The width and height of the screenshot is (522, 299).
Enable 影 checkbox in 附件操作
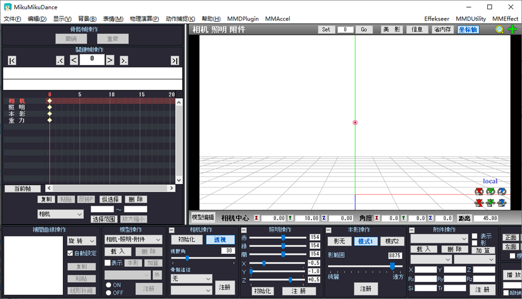coord(475,243)
